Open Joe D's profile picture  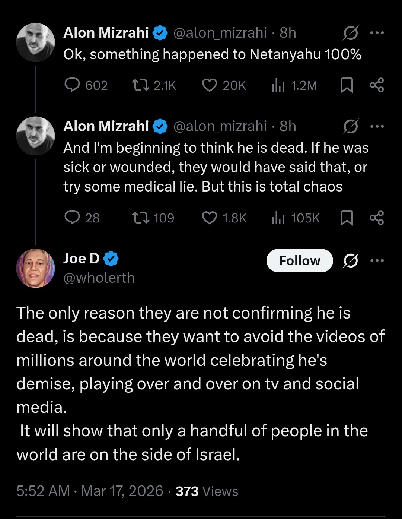coord(35,268)
